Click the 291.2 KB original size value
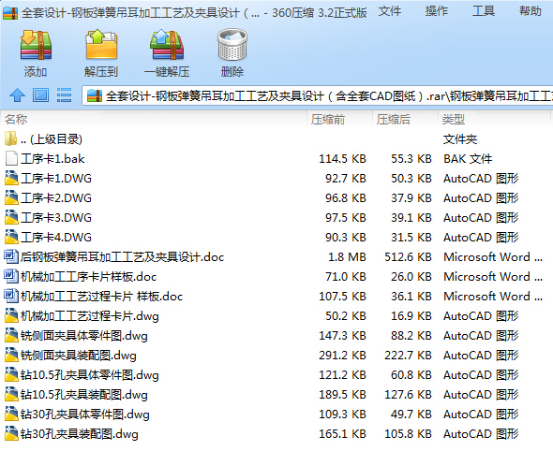The height and width of the screenshot is (451, 553). click(342, 356)
